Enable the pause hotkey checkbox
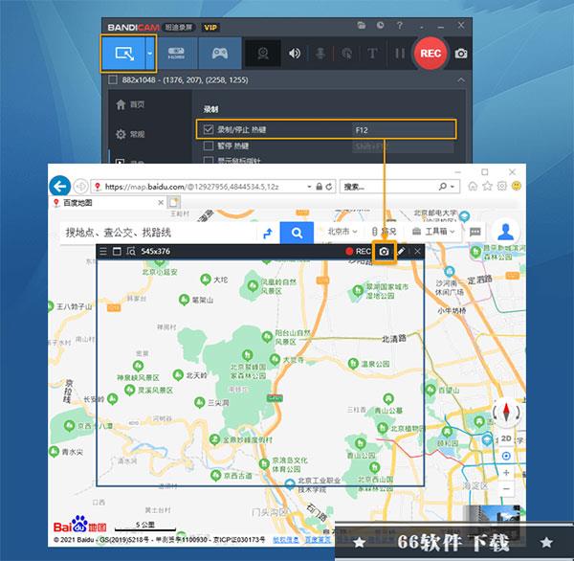This screenshot has height=561, width=574. coord(209,146)
